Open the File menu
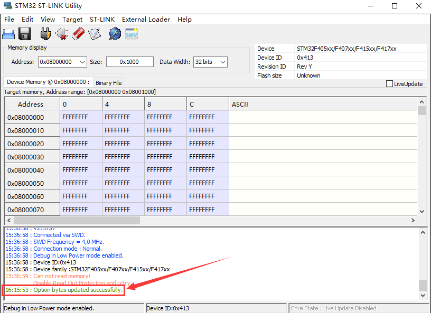This screenshot has width=431, height=313. (9, 20)
